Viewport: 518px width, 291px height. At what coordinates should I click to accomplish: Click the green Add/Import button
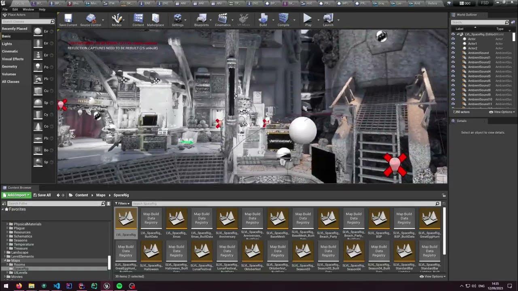click(17, 195)
